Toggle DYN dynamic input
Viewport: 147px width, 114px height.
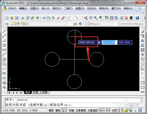pyautogui.click(x=108, y=110)
